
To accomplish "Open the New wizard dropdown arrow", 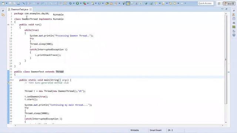I will (7, 3).
